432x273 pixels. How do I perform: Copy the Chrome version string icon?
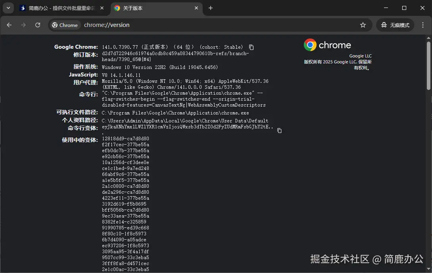point(251,47)
